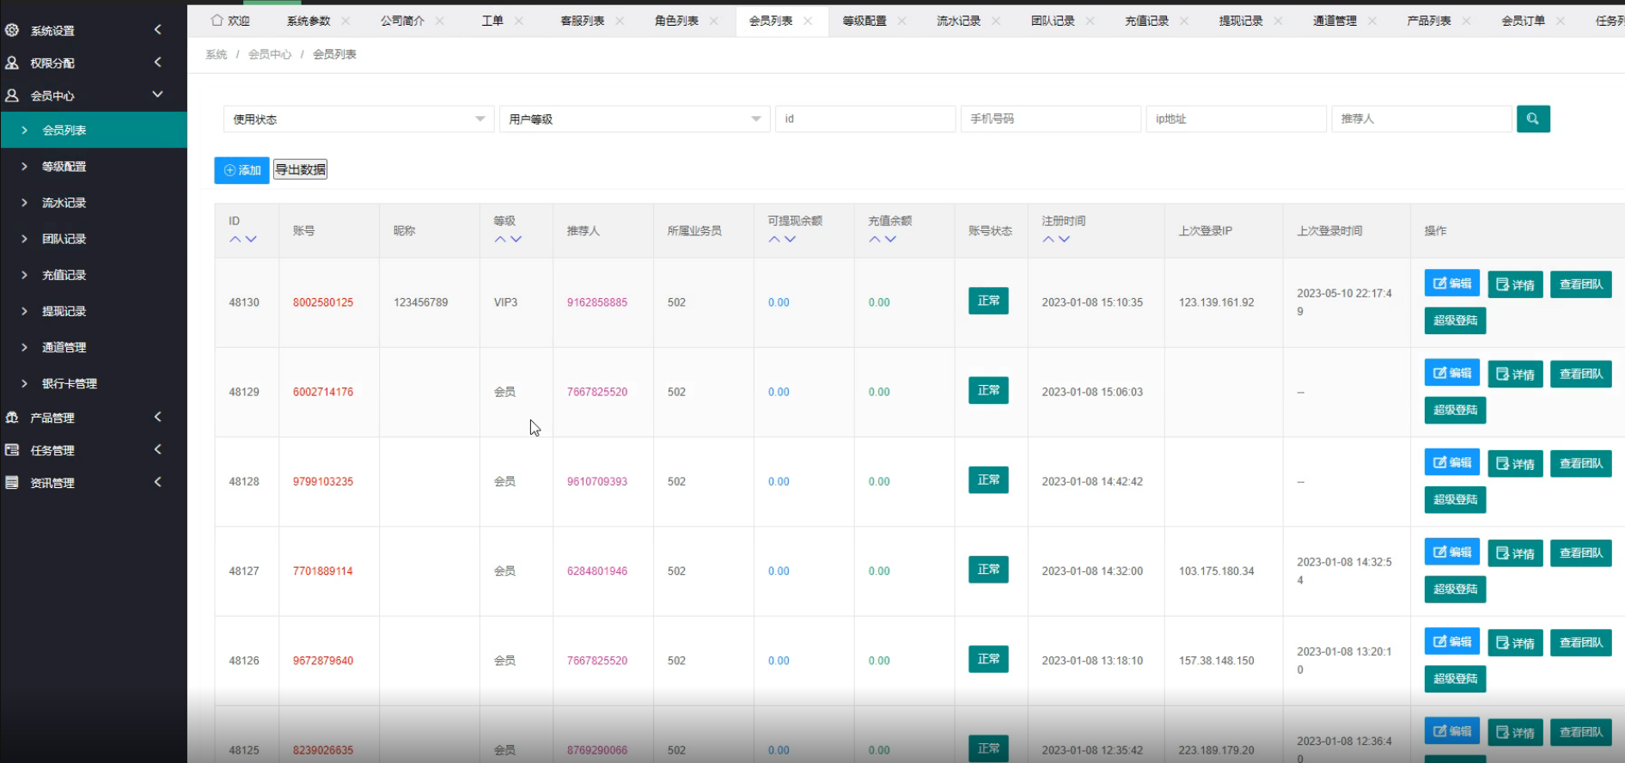Open the 用户等级 dropdown filter

tap(634, 119)
